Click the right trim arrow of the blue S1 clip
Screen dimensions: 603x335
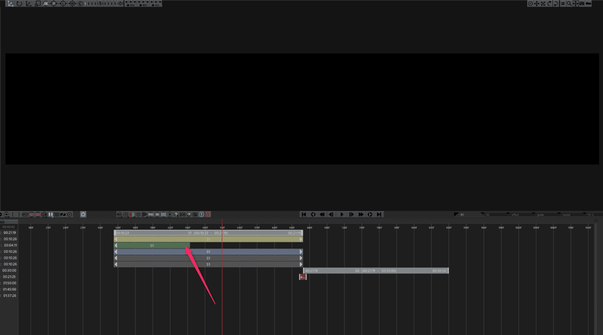301,252
